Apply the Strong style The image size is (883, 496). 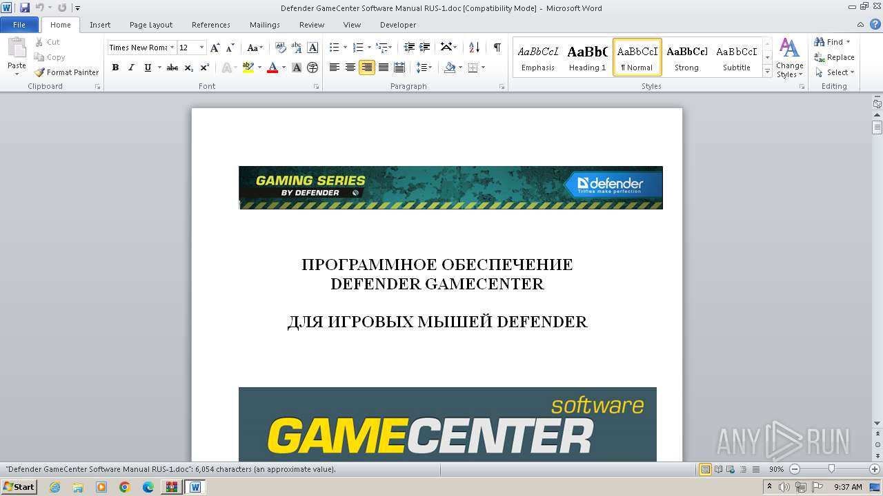coord(686,57)
